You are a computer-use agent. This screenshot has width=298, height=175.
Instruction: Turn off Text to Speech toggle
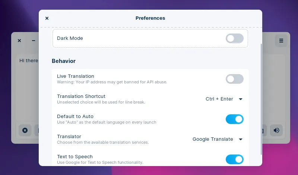[234, 159]
